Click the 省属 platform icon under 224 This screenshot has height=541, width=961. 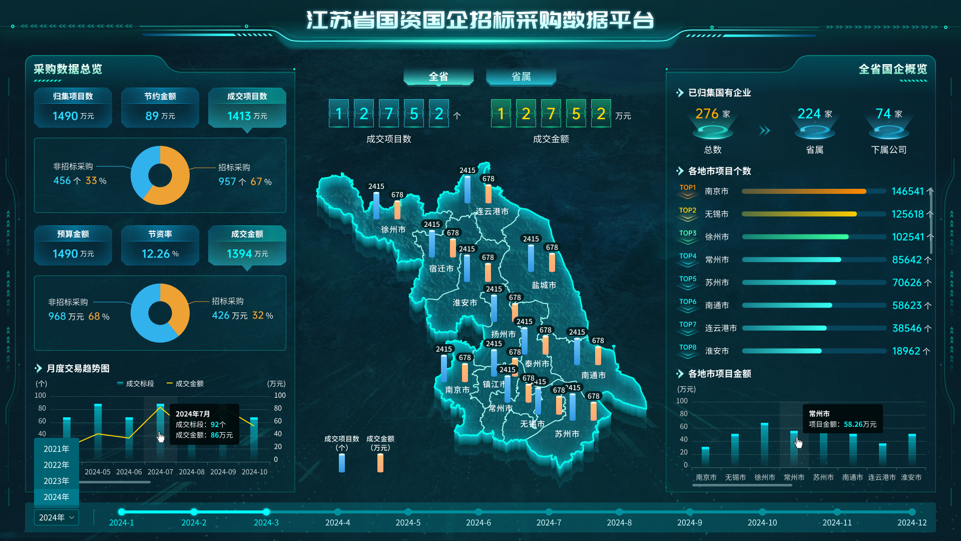(x=814, y=131)
